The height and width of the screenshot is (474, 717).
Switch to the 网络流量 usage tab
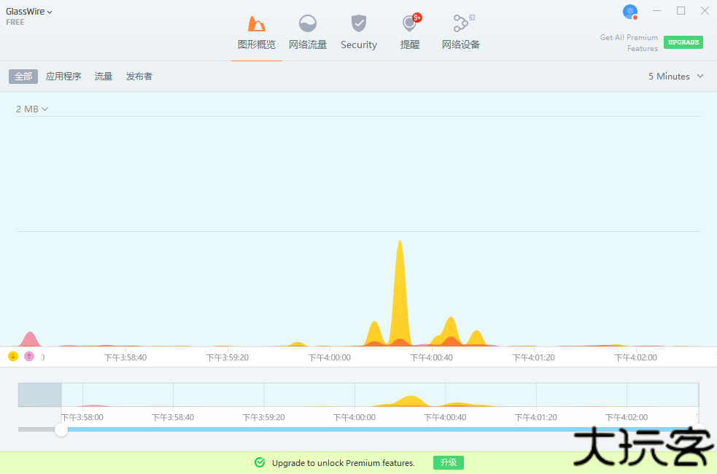click(308, 33)
